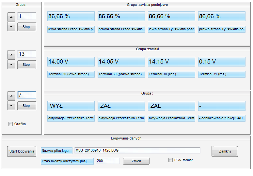Close the window with Zamknij
Image resolution: width=253 pixels, height=176 pixels.
[x=225, y=151]
